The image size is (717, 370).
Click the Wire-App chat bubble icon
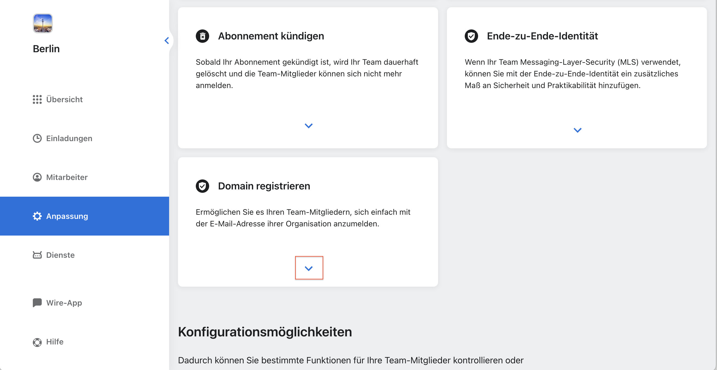(x=37, y=303)
